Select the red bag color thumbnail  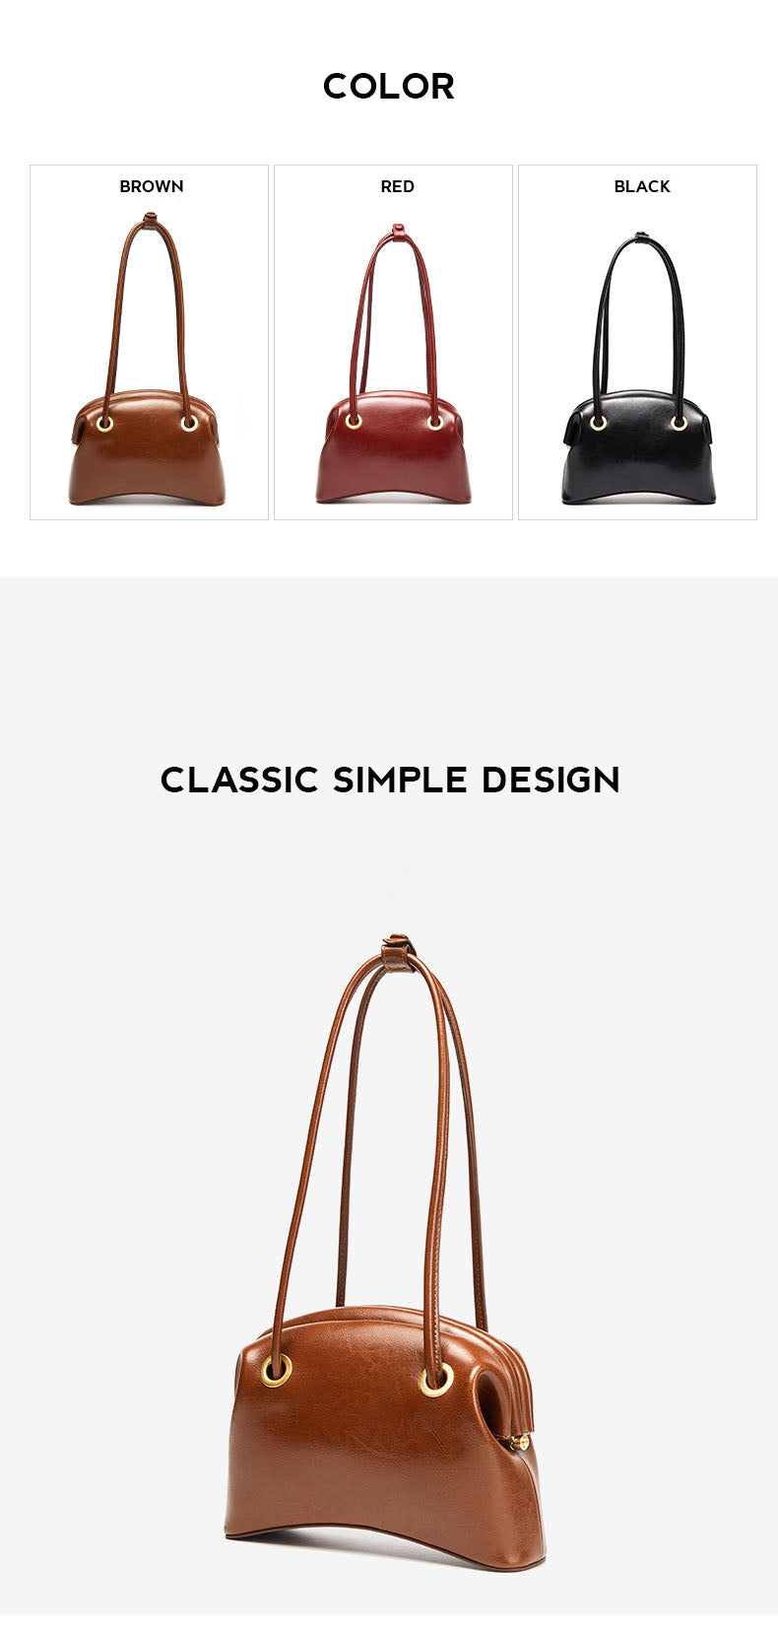click(393, 342)
